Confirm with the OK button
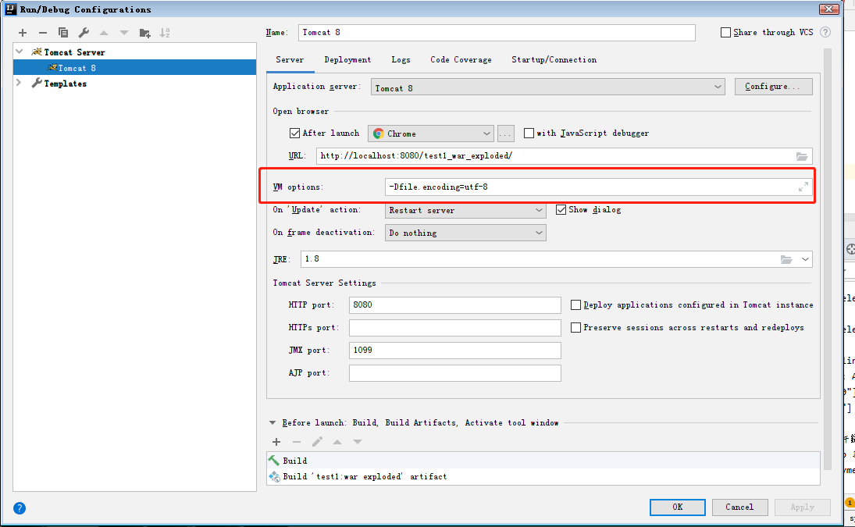Image resolution: width=855 pixels, height=527 pixels. 677,507
